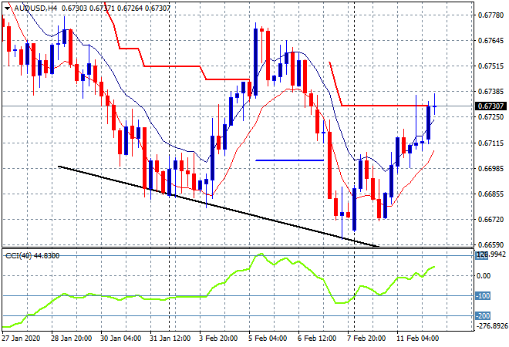The image size is (509, 347).
Task: Select the CCI(40) 44.8300 indicator label
Action: [x=32, y=256]
